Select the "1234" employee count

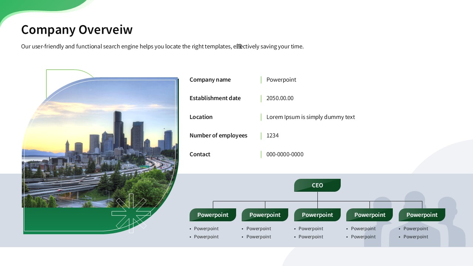click(x=272, y=136)
